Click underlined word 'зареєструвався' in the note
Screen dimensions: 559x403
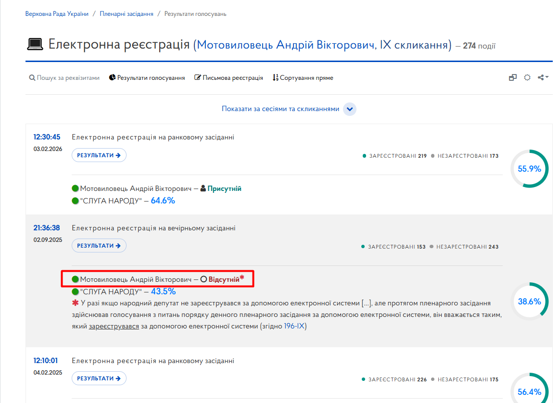coord(114,326)
